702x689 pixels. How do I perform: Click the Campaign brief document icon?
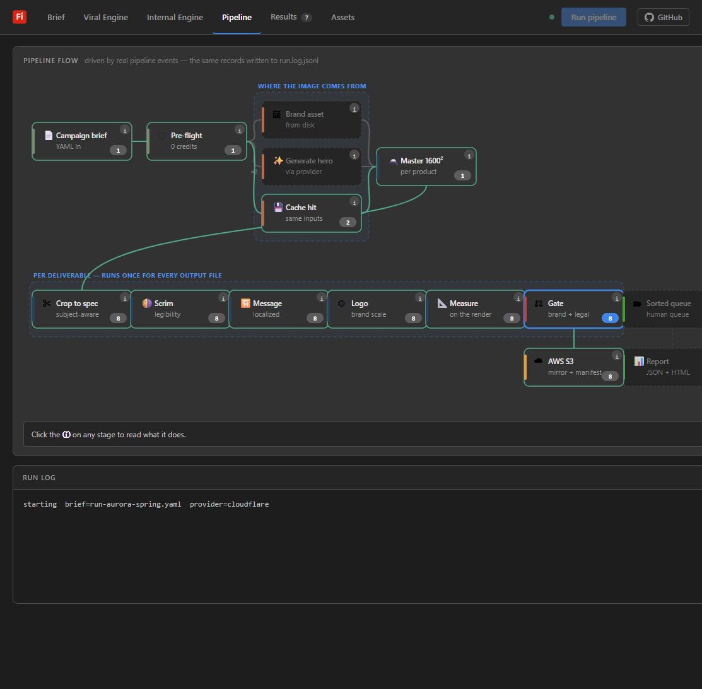click(x=49, y=135)
